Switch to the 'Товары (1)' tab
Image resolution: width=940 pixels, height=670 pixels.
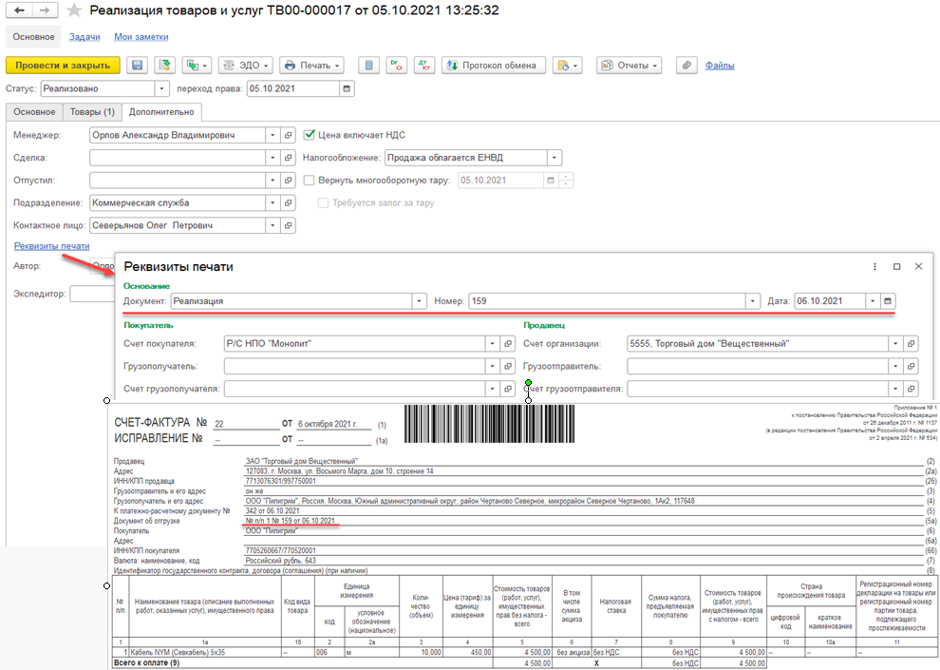pyautogui.click(x=92, y=112)
